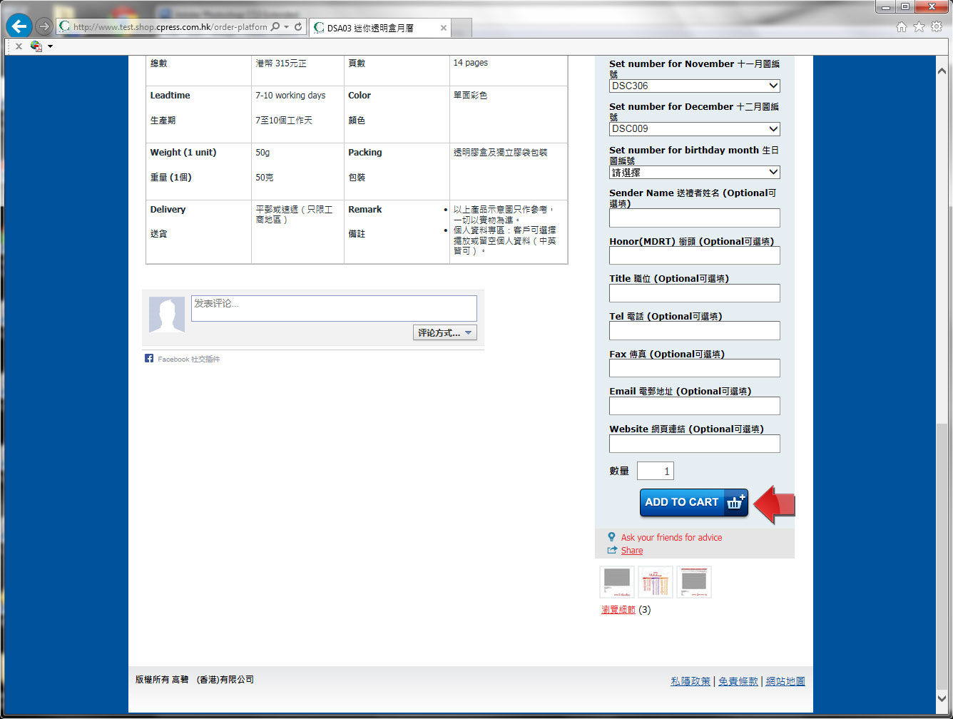Open the birthday month set number dropdown
The image size is (953, 719).
pyautogui.click(x=694, y=173)
